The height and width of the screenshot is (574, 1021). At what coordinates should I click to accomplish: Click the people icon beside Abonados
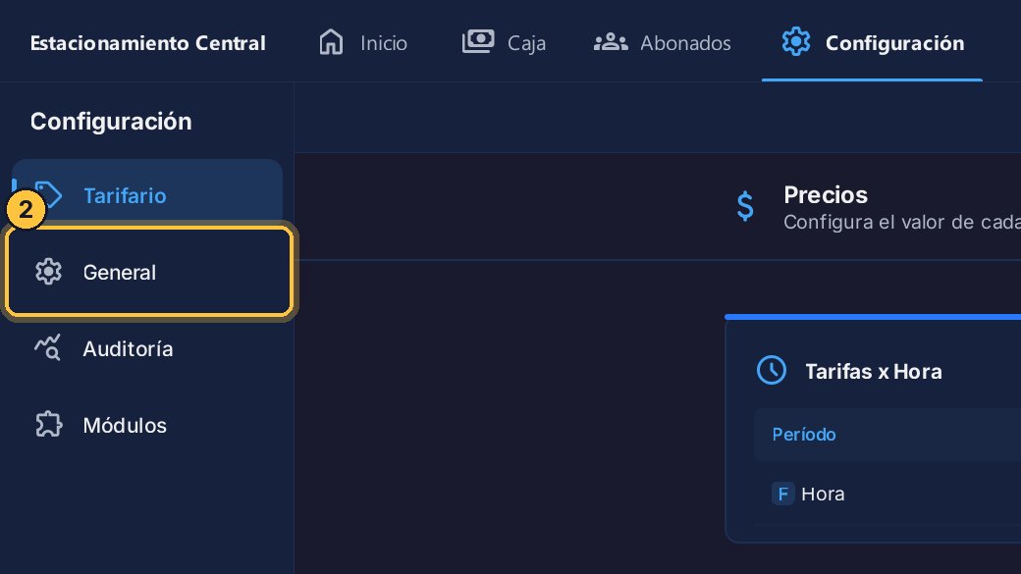(x=610, y=42)
